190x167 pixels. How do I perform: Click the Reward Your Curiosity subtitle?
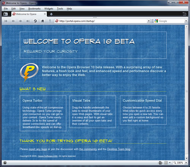(51, 52)
